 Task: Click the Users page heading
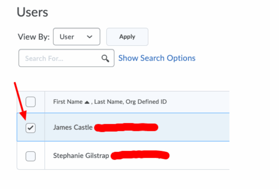point(32,13)
